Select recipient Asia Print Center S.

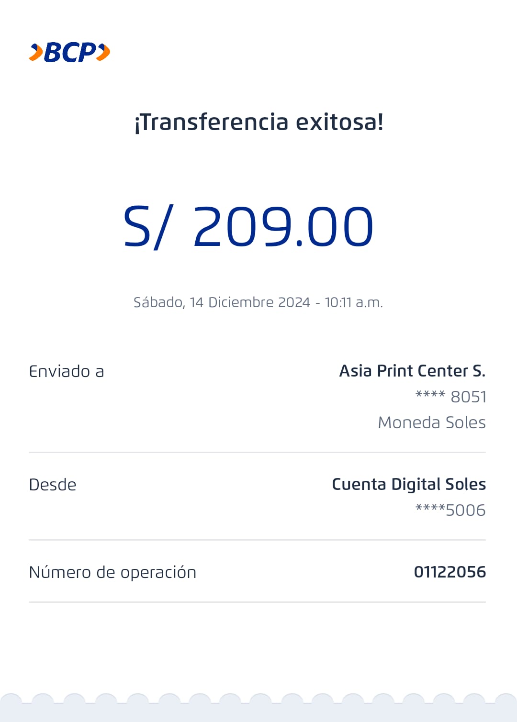pos(412,371)
